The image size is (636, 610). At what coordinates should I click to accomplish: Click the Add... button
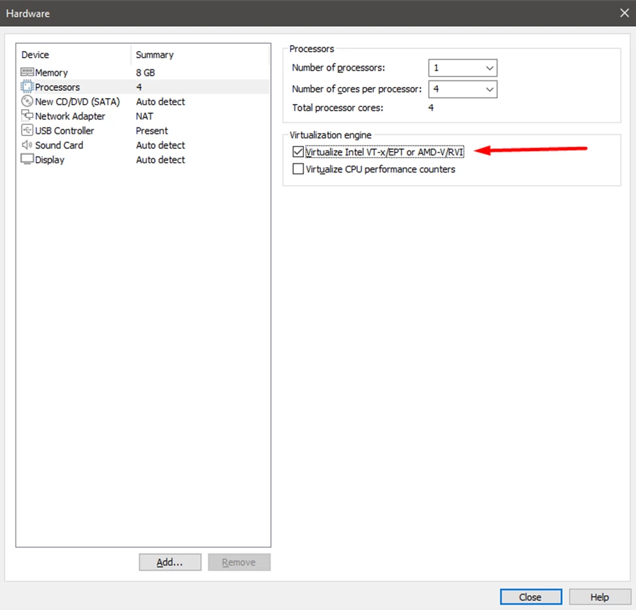coord(170,562)
